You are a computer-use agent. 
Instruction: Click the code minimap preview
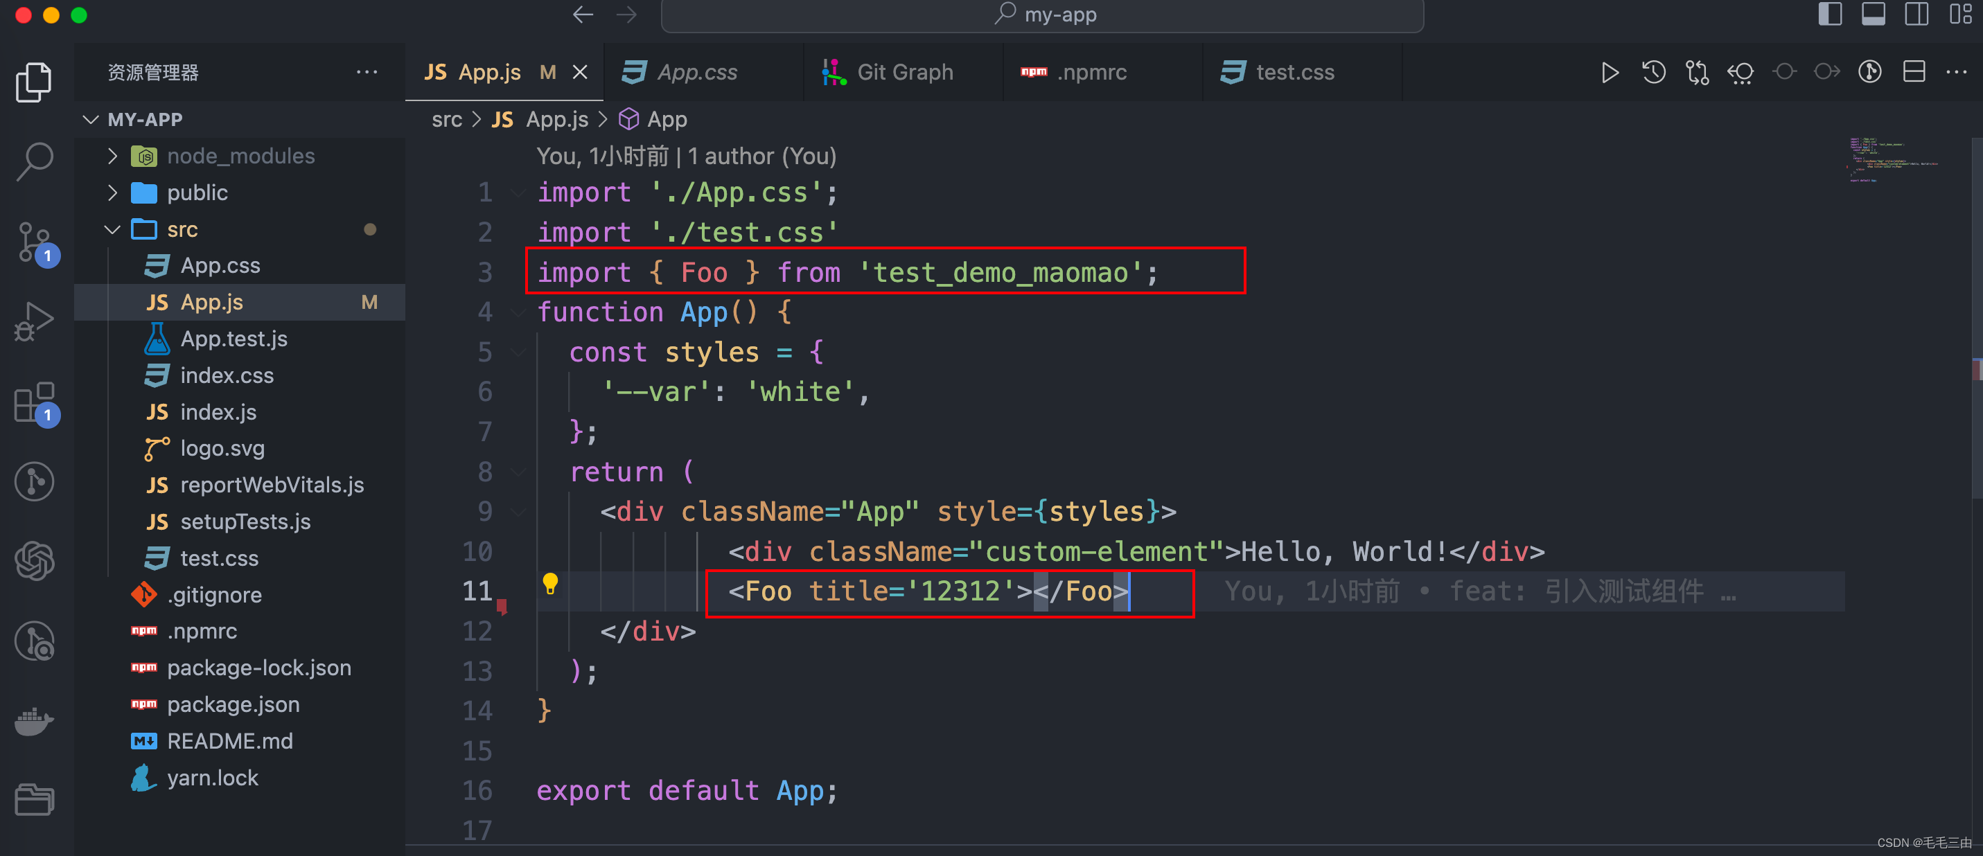click(x=1892, y=159)
